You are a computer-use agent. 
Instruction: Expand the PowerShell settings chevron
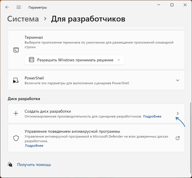[x=178, y=80]
